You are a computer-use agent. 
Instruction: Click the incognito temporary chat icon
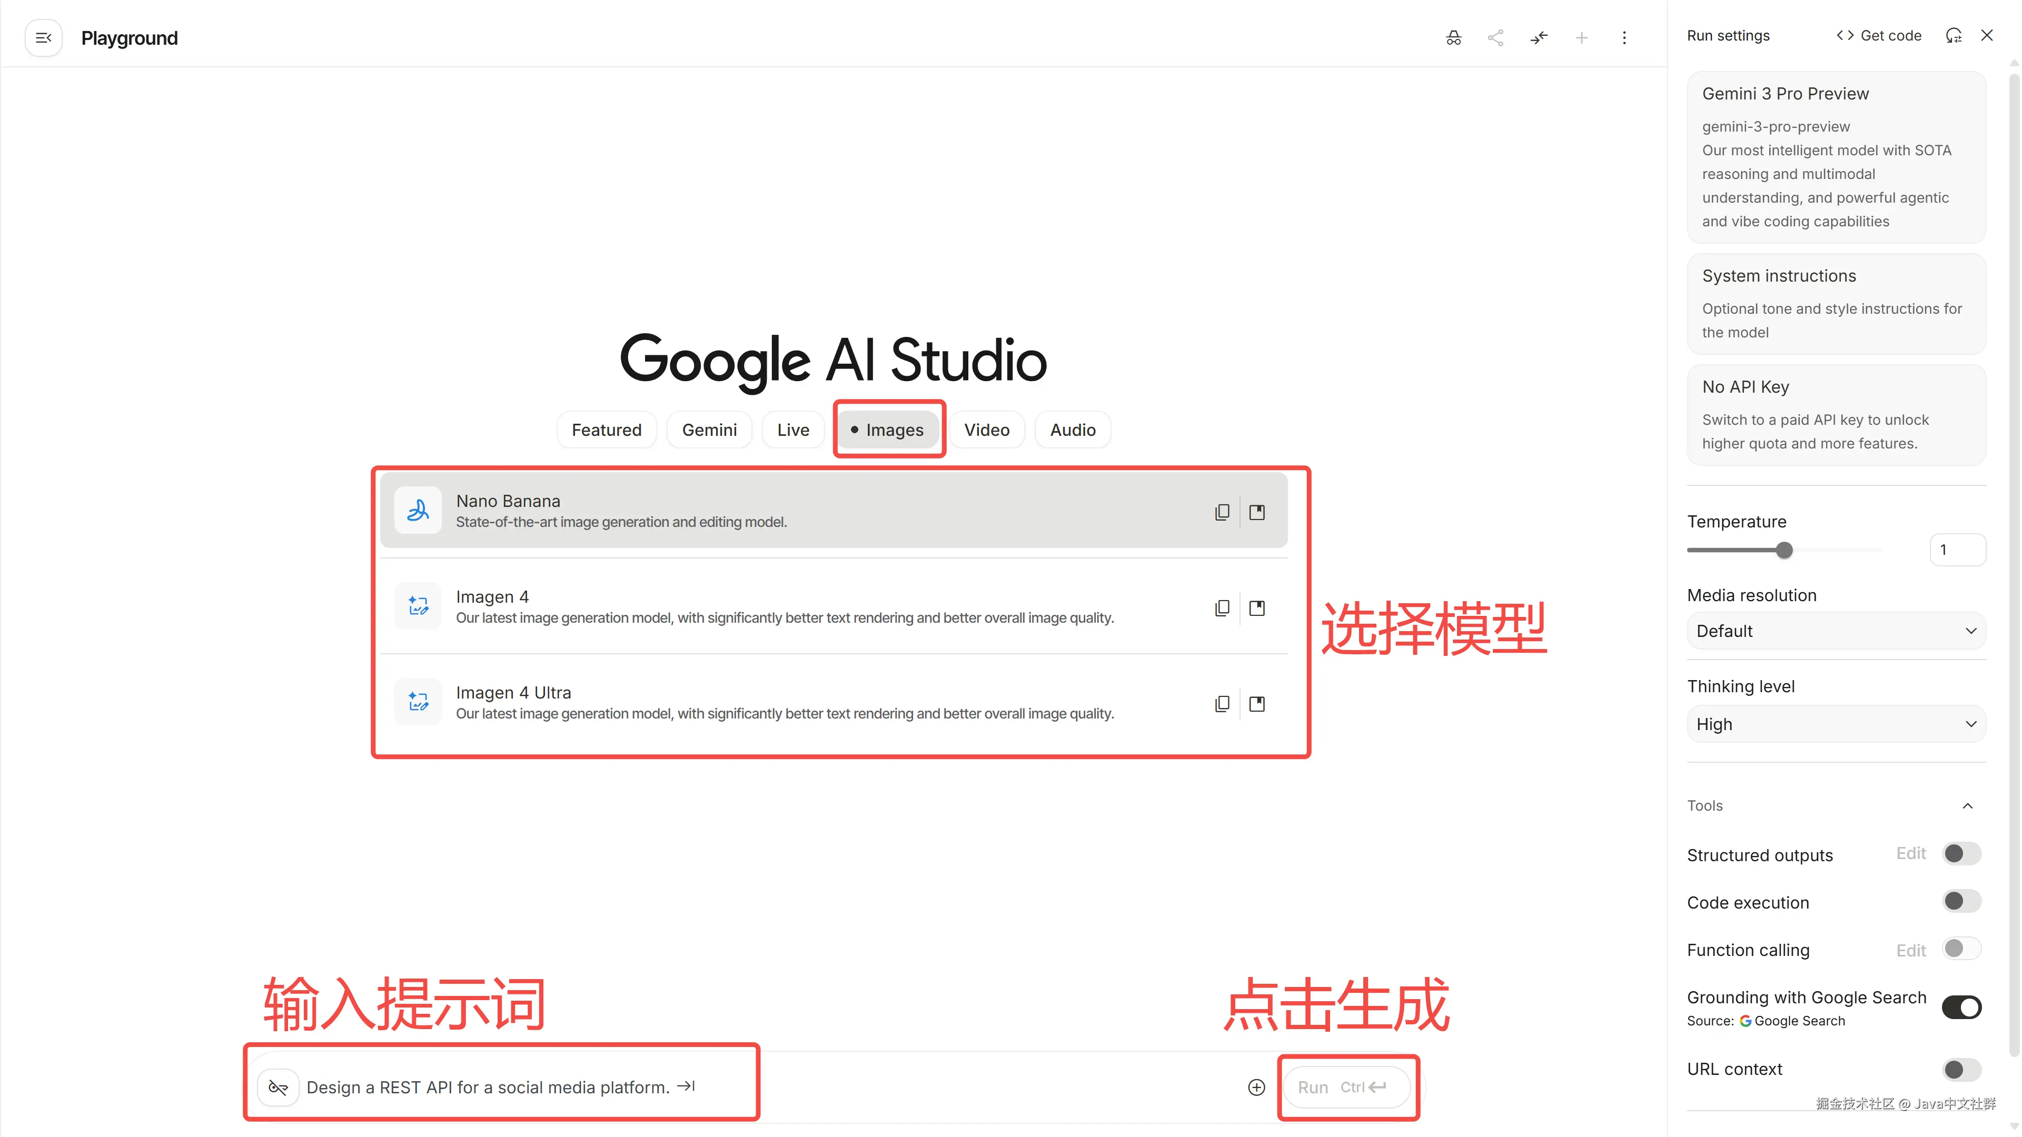pos(1454,38)
